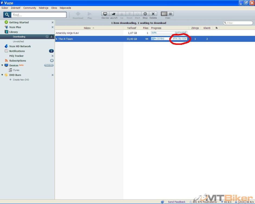Expand The A-Team torrent row
Image resolution: width=255 pixels, height=204 pixels.
pos(57,39)
